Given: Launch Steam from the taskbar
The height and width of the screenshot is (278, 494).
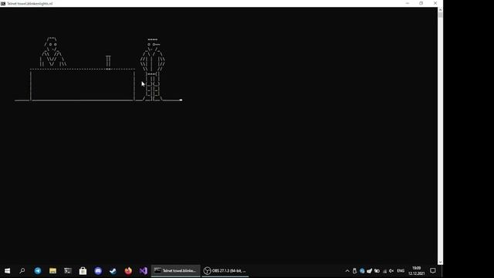Looking at the screenshot, I should (x=113, y=271).
